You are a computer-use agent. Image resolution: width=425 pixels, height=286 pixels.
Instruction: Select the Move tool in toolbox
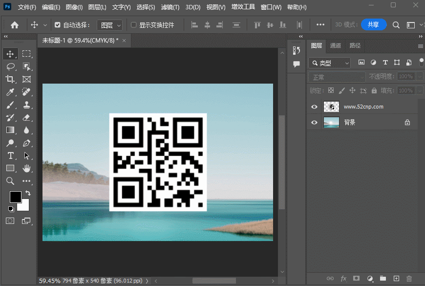[10, 54]
